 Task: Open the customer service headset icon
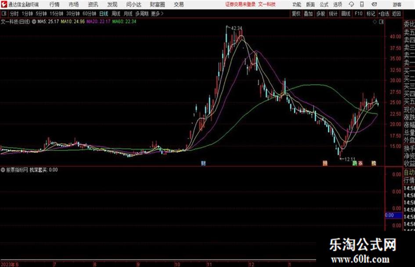(351, 4)
